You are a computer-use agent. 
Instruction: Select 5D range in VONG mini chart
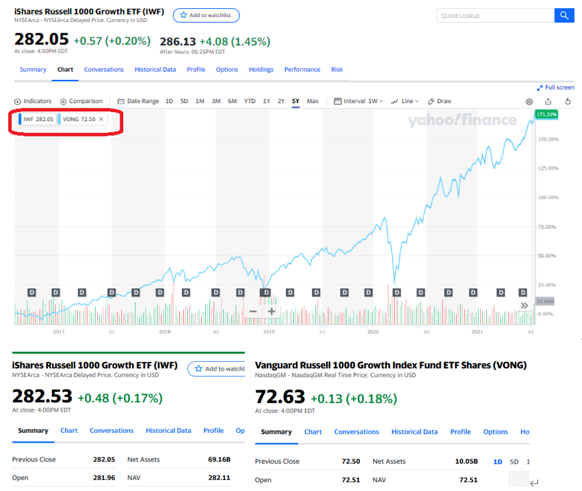514,462
